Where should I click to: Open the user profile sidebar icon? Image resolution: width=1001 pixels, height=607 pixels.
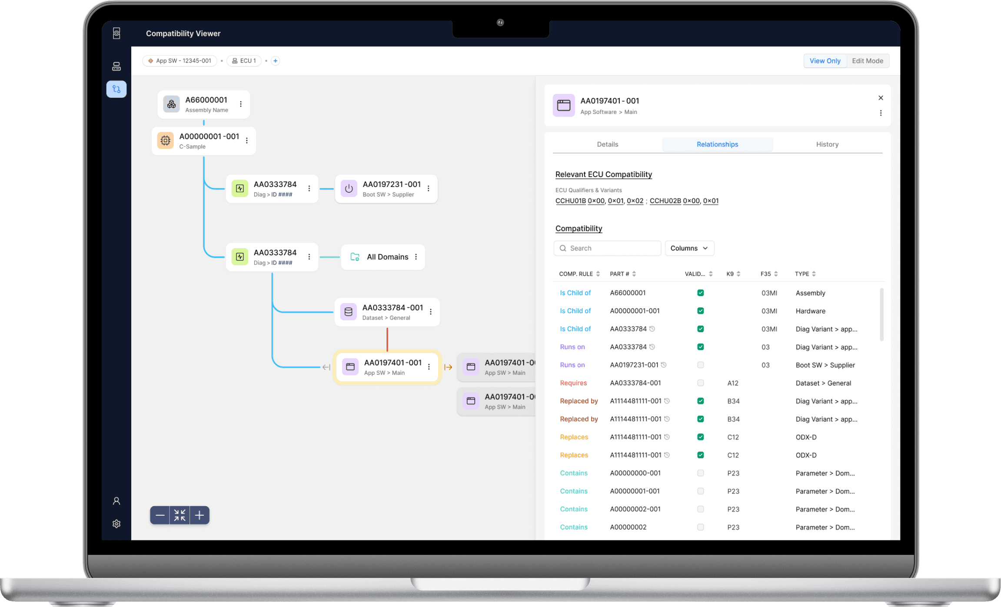116,501
